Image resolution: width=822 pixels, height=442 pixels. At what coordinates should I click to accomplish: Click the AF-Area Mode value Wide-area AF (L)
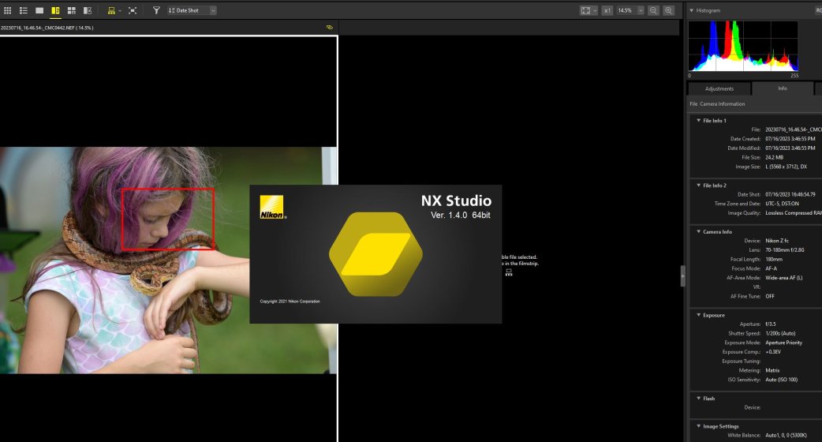[x=783, y=278]
